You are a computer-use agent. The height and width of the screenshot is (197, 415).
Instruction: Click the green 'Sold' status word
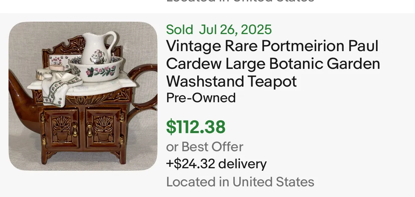click(x=179, y=30)
